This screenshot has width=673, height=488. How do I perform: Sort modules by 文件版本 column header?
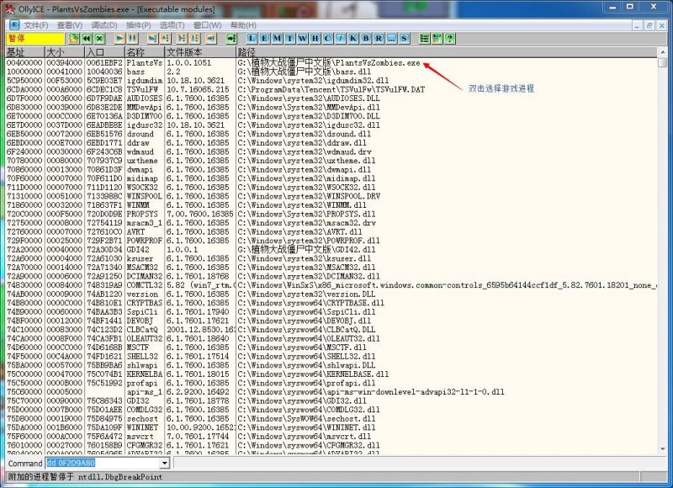[x=200, y=52]
